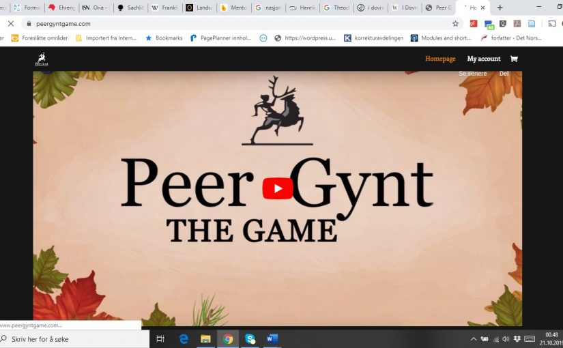This screenshot has height=348, width=563.
Task: Open Skype from taskbar
Action: [x=250, y=338]
